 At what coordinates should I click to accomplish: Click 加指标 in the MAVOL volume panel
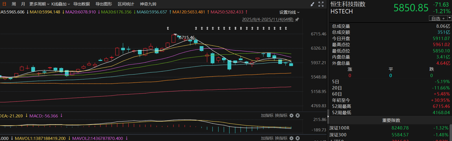click(267, 138)
